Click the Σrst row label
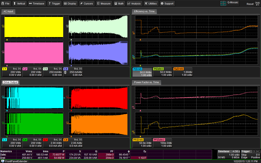 tap(3, 158)
